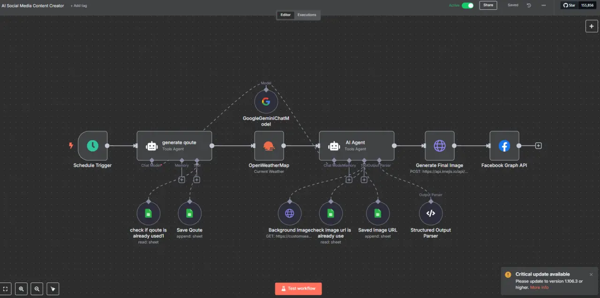Add a Memory sub-node to generate qoute

click(182, 179)
